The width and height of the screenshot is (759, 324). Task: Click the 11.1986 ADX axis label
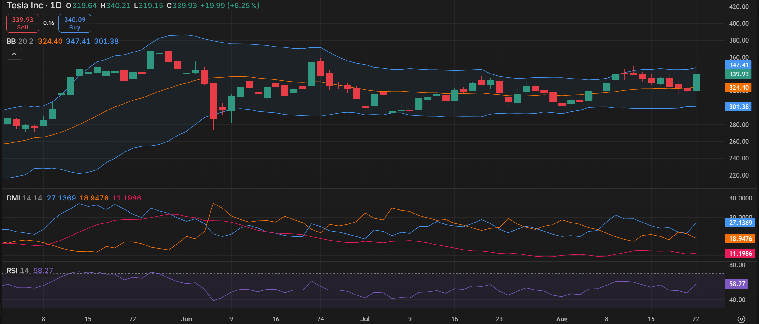coord(740,254)
